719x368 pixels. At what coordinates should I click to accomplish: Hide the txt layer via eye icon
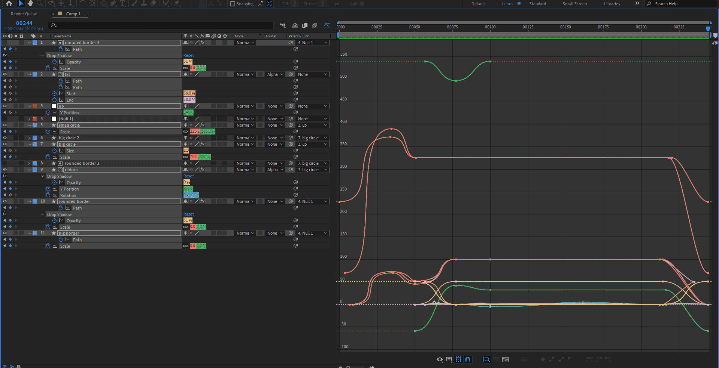point(5,74)
